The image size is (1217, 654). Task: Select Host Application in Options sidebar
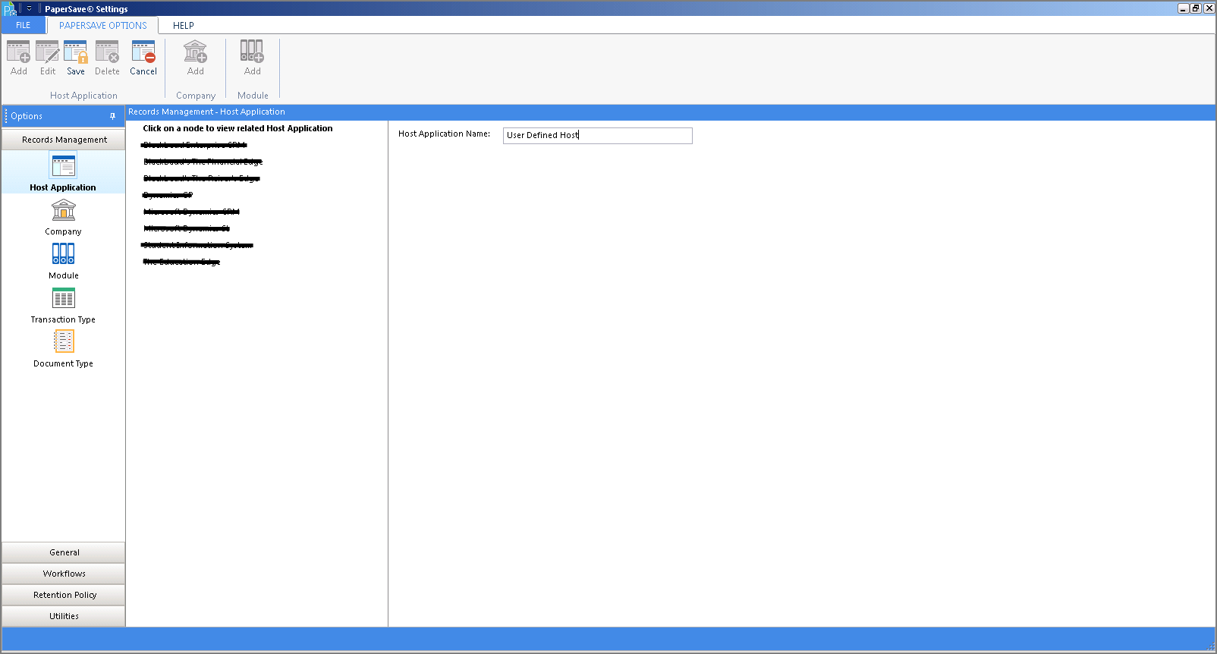(x=63, y=172)
